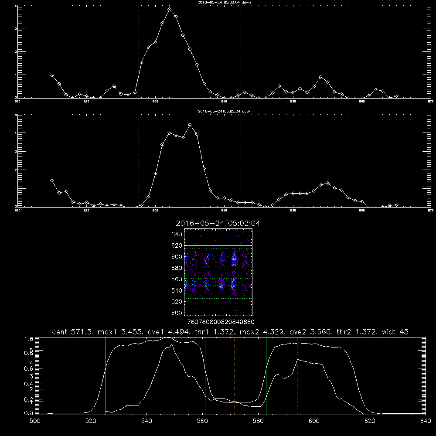Click the brightest cyan spot in upper image band
Screen dimensions: 436x436
234,259
